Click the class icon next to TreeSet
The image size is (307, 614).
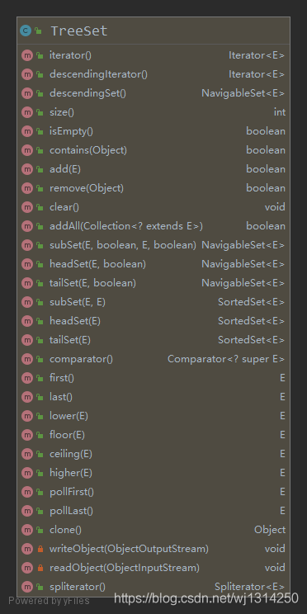point(26,31)
